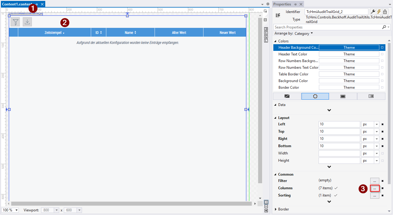393x215 pixels.
Task: Open the Sorting editor '...' button
Action: 374,195
